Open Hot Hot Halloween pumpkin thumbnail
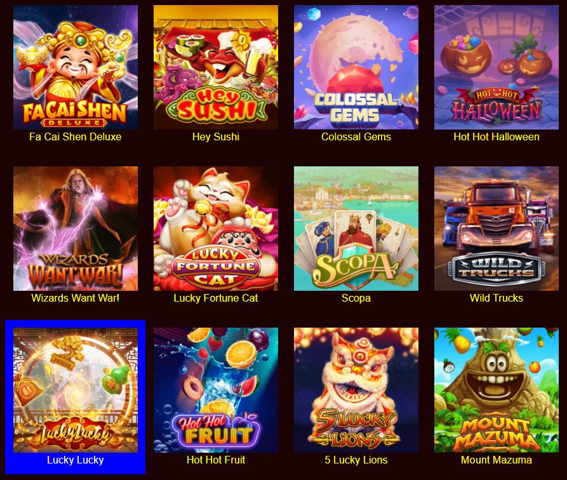 click(497, 67)
